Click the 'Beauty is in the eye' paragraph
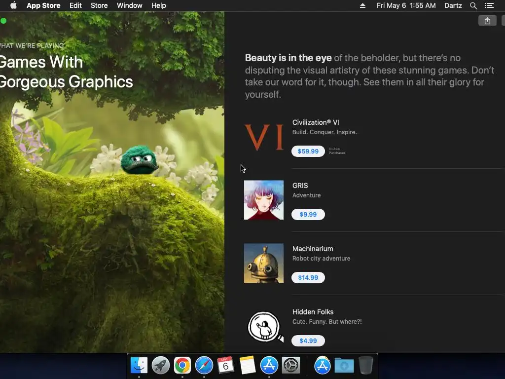This screenshot has height=379, width=505. [370, 76]
